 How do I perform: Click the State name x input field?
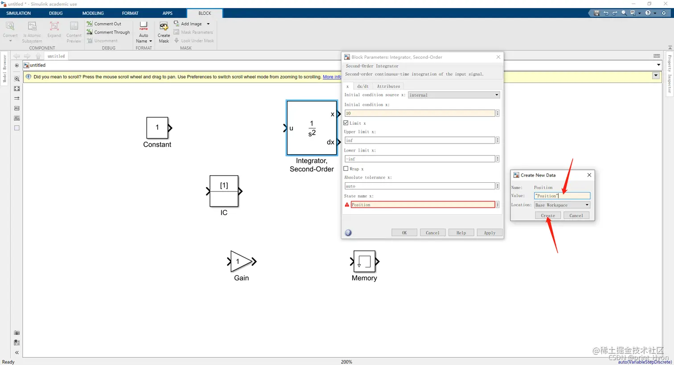(423, 205)
